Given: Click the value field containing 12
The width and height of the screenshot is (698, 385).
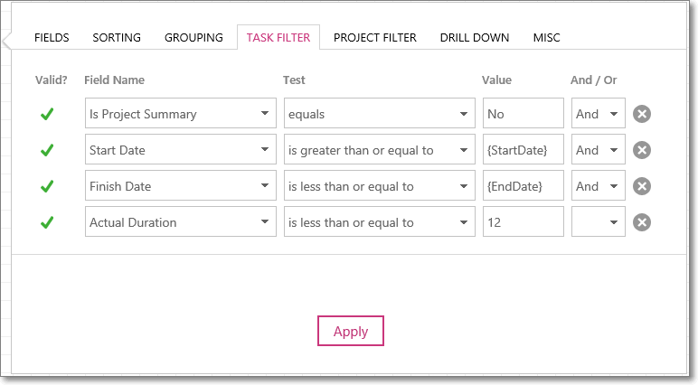Looking at the screenshot, I should [x=523, y=221].
